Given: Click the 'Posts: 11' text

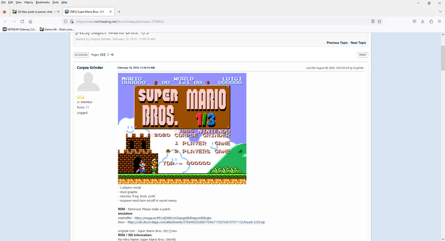Looking at the screenshot, I should [83, 108].
